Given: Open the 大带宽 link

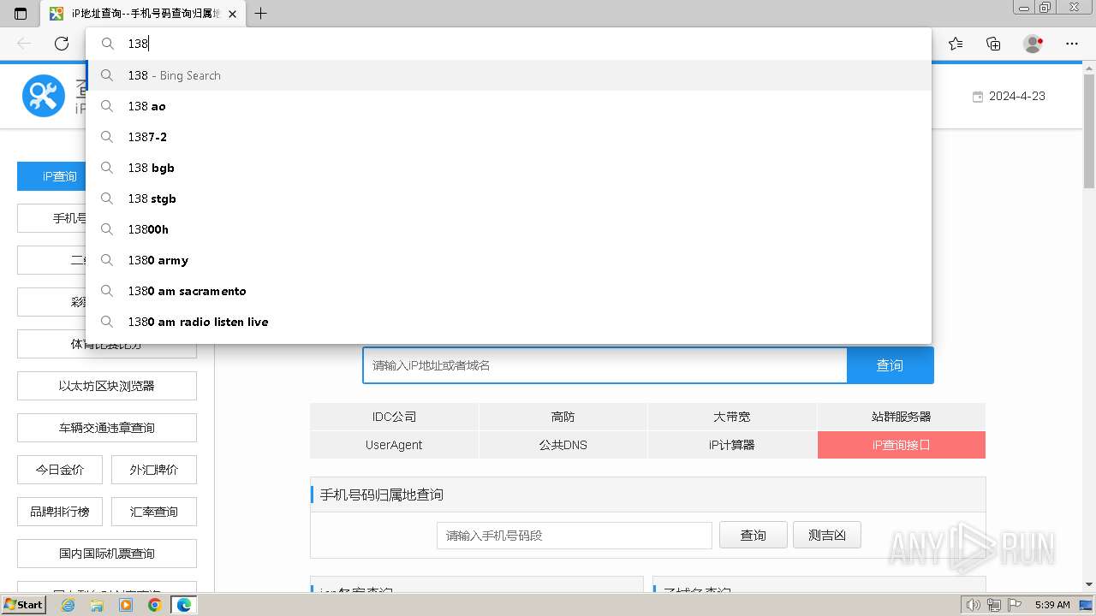Looking at the screenshot, I should pos(732,417).
